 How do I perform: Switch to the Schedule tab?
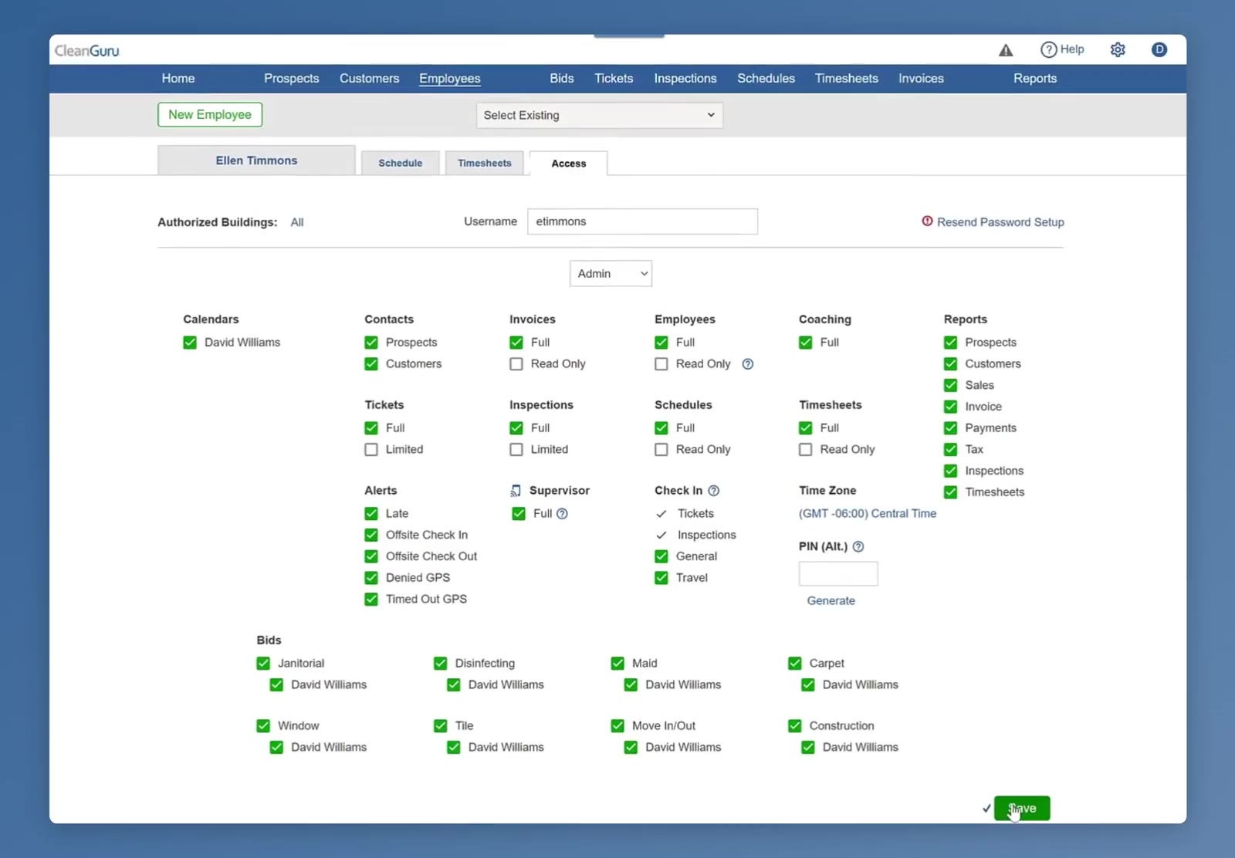[x=401, y=164]
